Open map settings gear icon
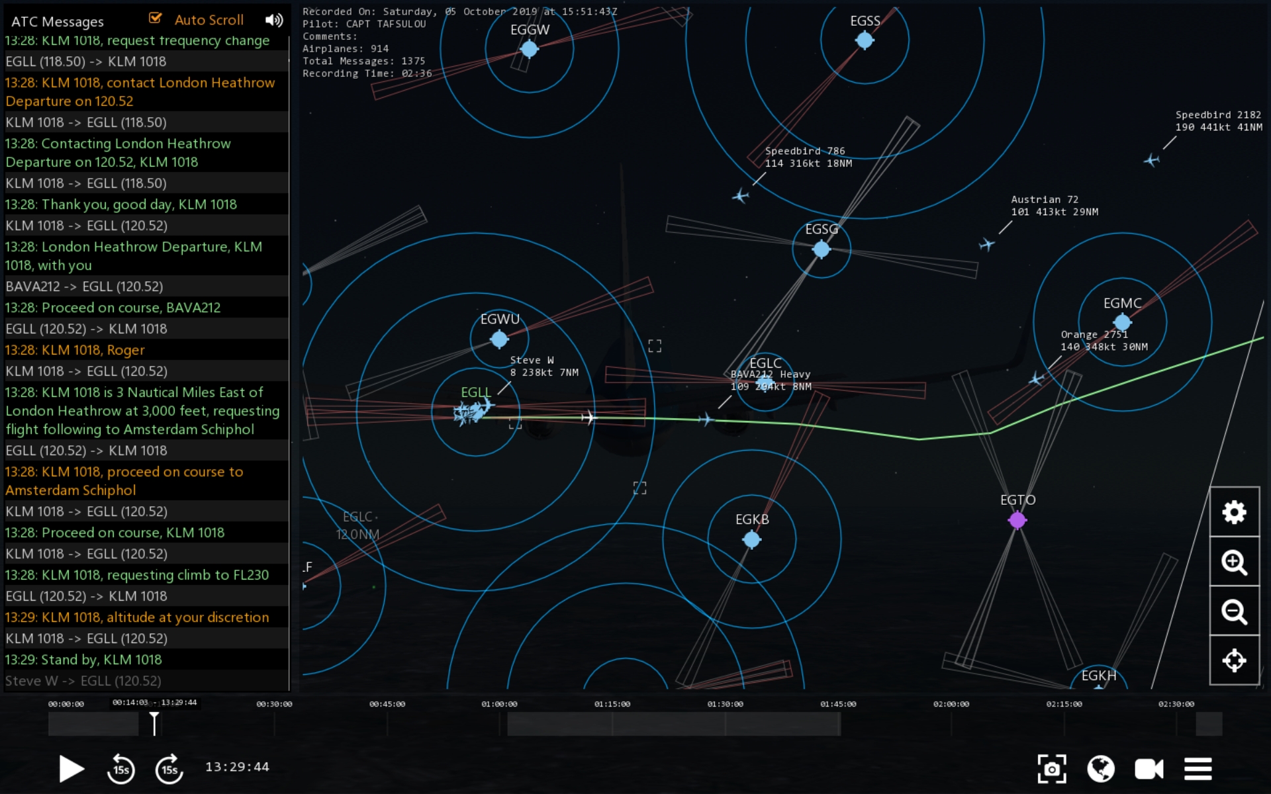The width and height of the screenshot is (1271, 794). point(1234,512)
